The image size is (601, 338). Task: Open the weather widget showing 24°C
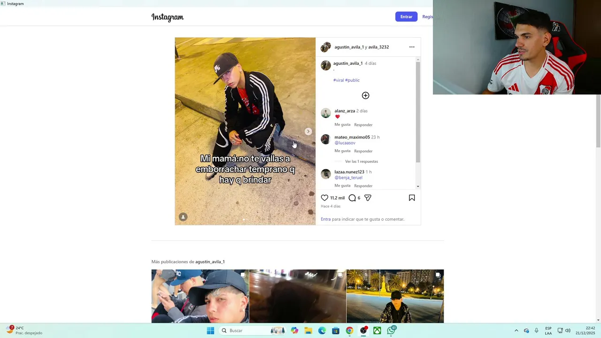click(x=23, y=330)
